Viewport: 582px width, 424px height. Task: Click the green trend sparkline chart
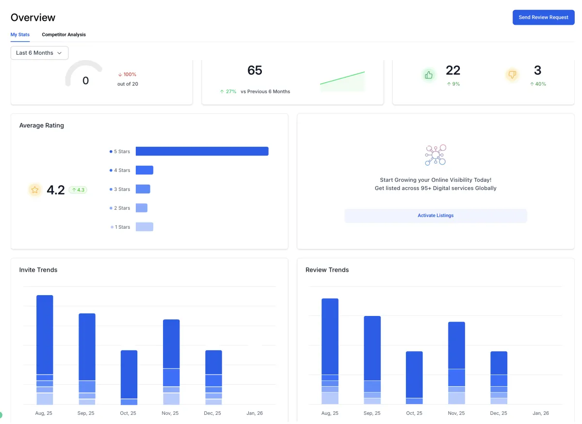pyautogui.click(x=342, y=81)
